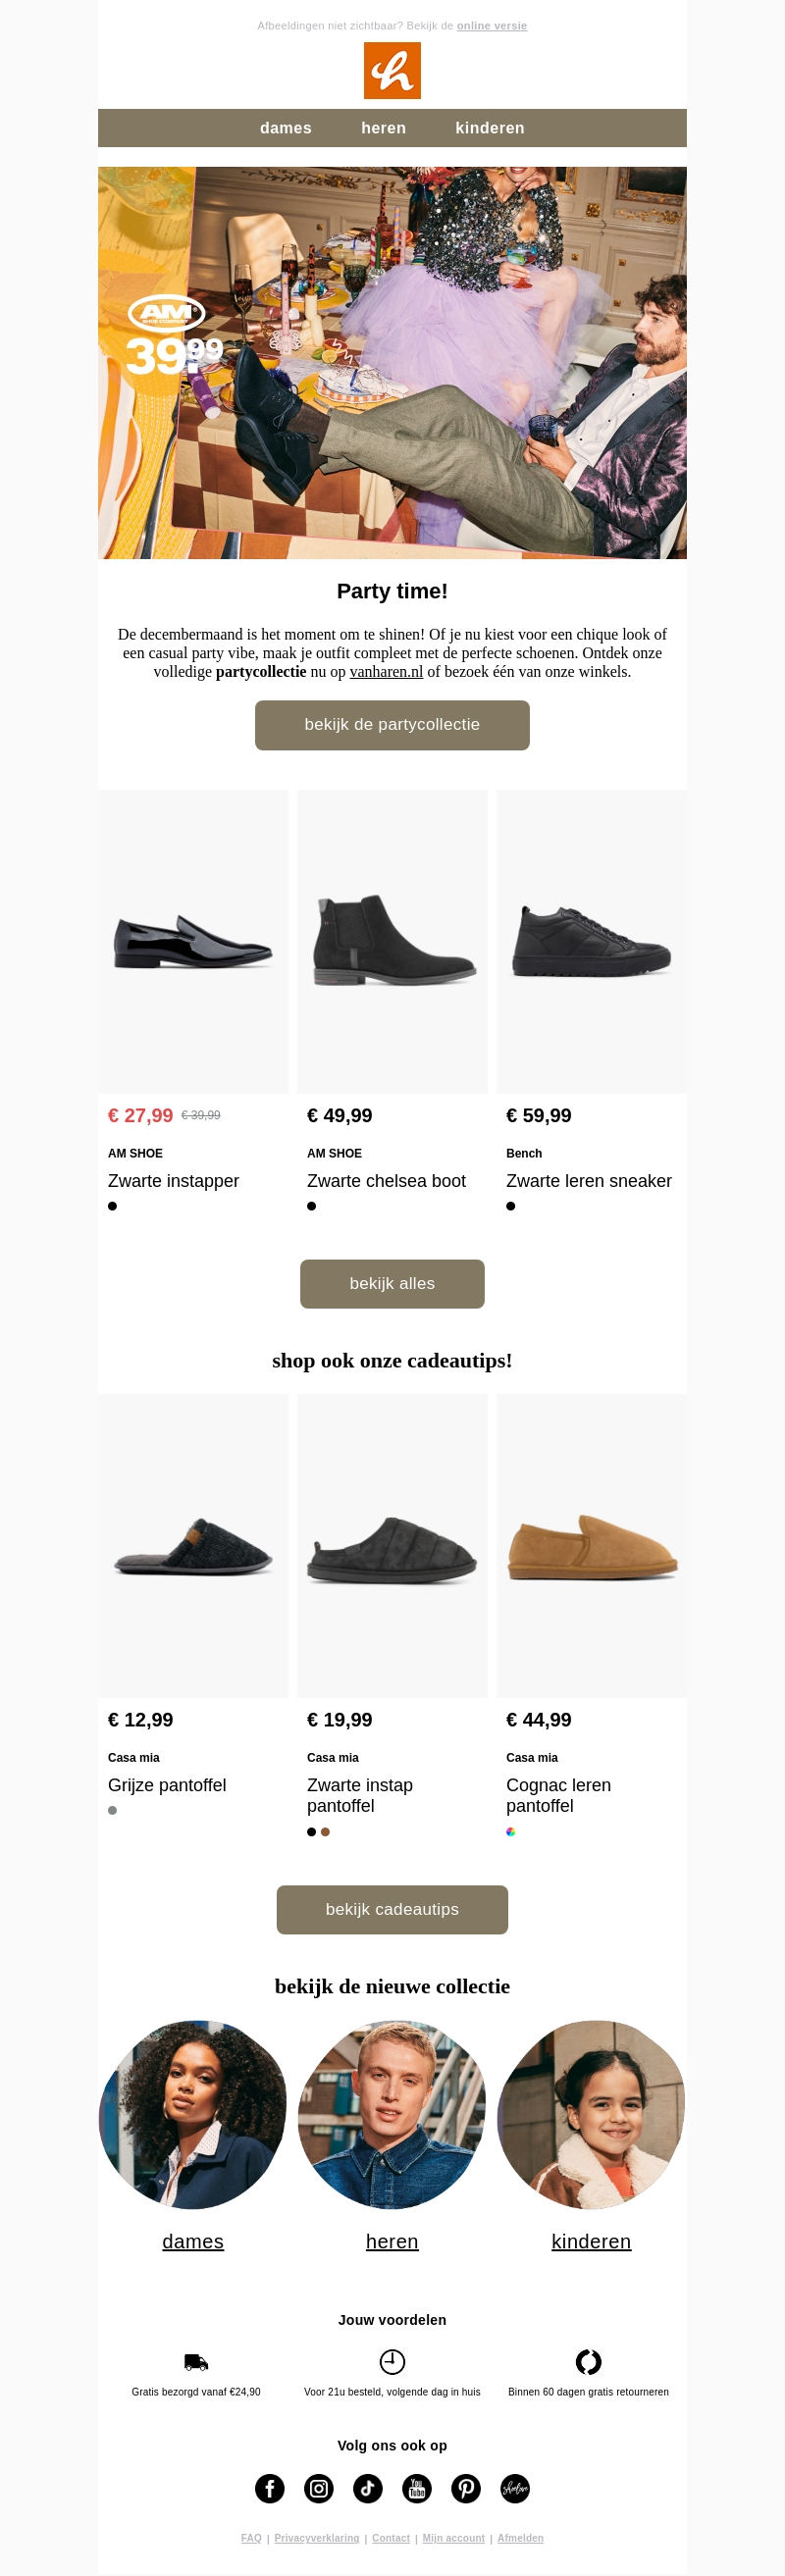This screenshot has width=785, height=2576.
Task: Open the 'online versie' link
Action: 492,26
